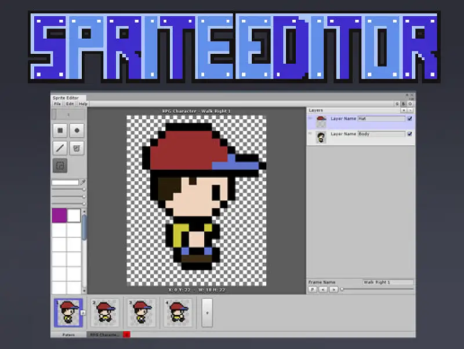Viewport: 464px width, 349px height.
Task: Open the Help menu
Action: click(83, 104)
